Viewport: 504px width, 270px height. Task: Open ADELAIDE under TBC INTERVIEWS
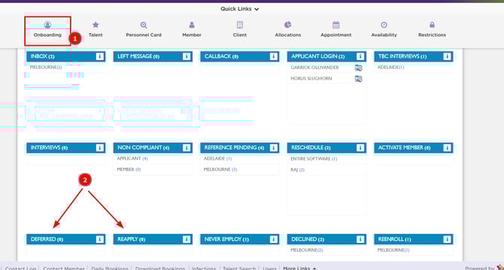coord(390,67)
